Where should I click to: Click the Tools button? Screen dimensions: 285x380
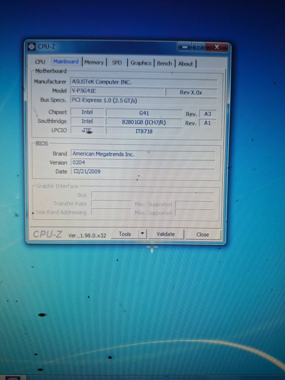coord(125,234)
